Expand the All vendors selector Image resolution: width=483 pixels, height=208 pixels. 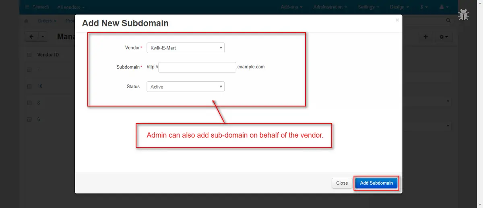click(x=71, y=7)
